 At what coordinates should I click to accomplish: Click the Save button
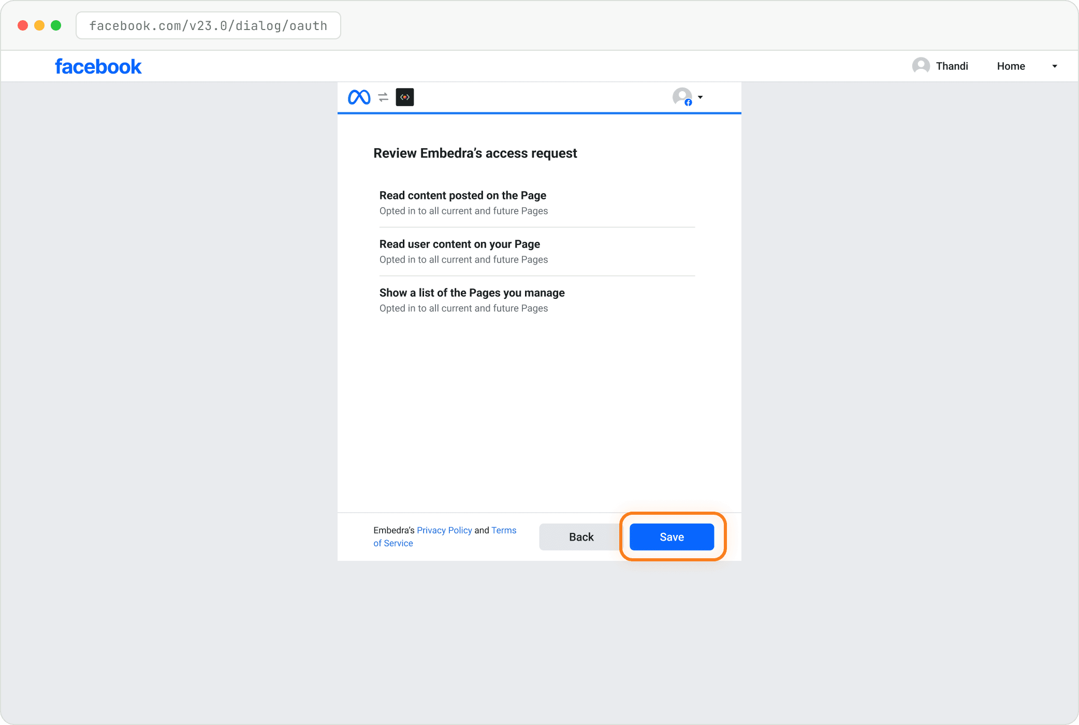672,537
